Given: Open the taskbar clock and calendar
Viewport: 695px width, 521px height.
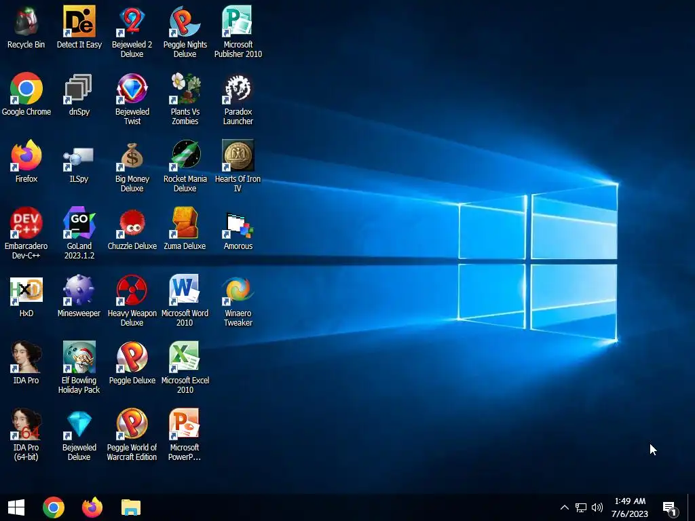Looking at the screenshot, I should 630,507.
